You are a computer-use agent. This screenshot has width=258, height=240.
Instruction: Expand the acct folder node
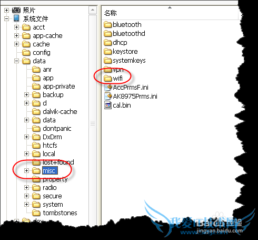tap(16, 27)
